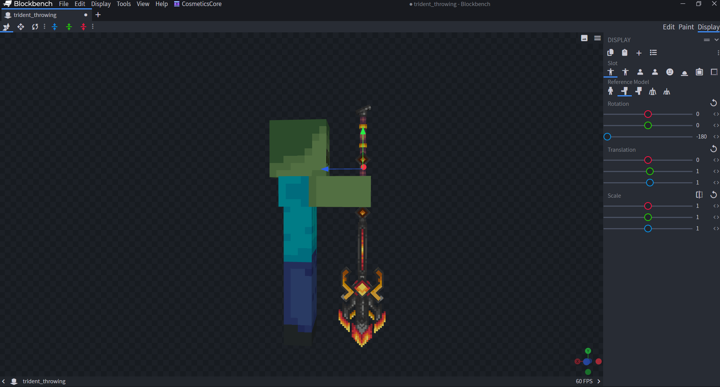Click stepper arrows for Translation Y
Image resolution: width=720 pixels, height=387 pixels.
(716, 171)
